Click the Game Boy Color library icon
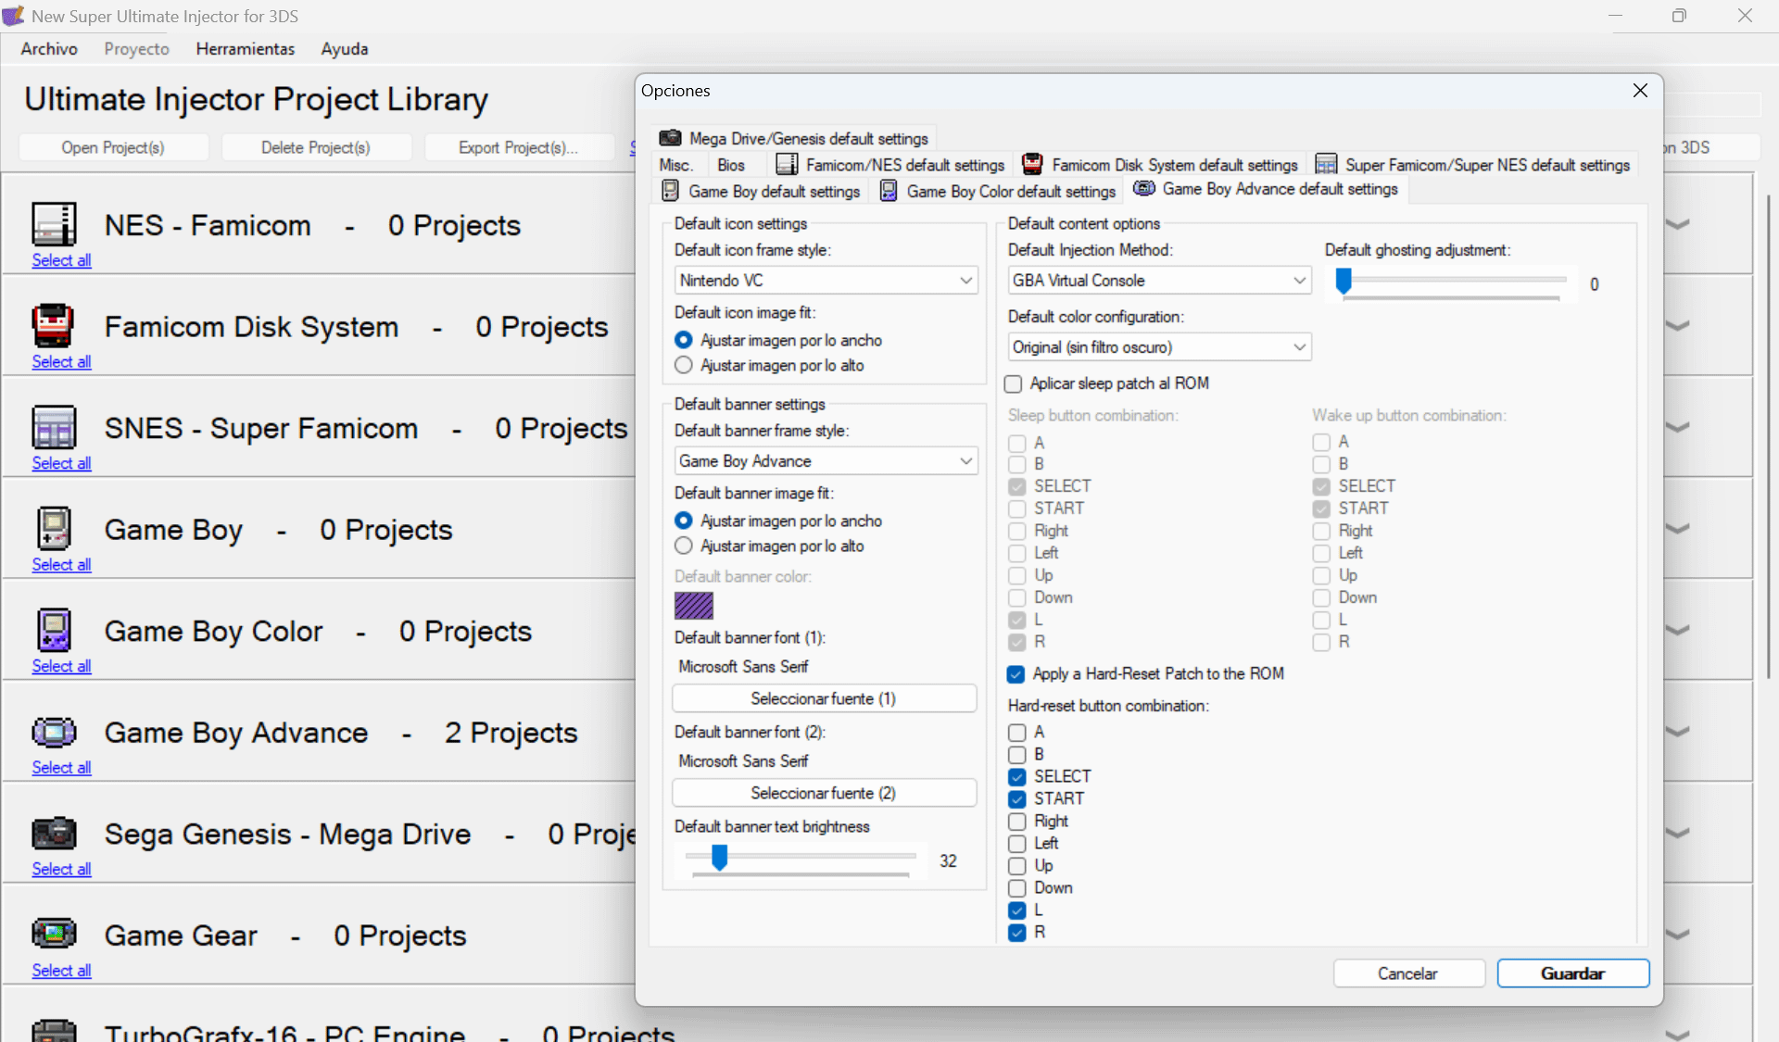Screen dimensions: 1779x1042 click(x=54, y=631)
